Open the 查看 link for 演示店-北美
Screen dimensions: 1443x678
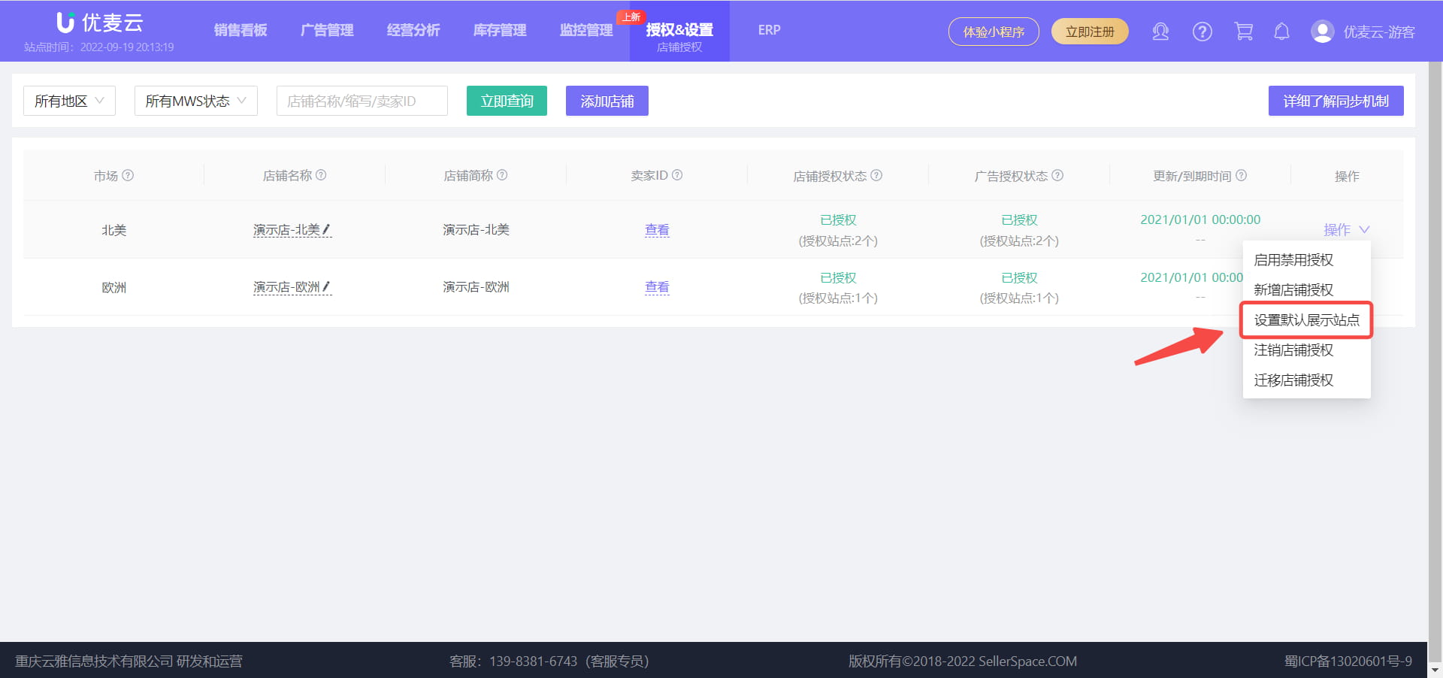click(x=657, y=229)
